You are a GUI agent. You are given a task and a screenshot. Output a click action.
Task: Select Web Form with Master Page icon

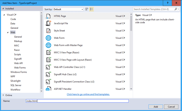pyautogui.click(x=48, y=45)
